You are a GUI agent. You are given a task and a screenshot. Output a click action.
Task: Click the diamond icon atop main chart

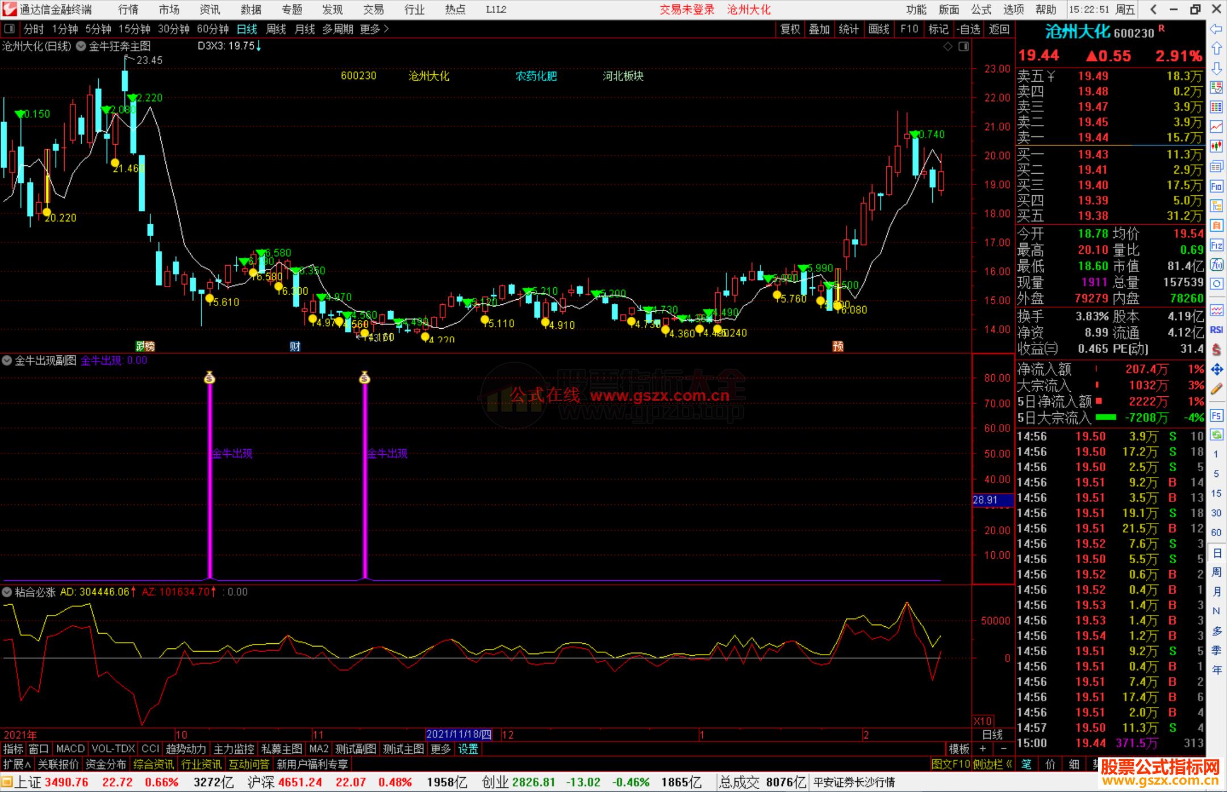click(948, 47)
